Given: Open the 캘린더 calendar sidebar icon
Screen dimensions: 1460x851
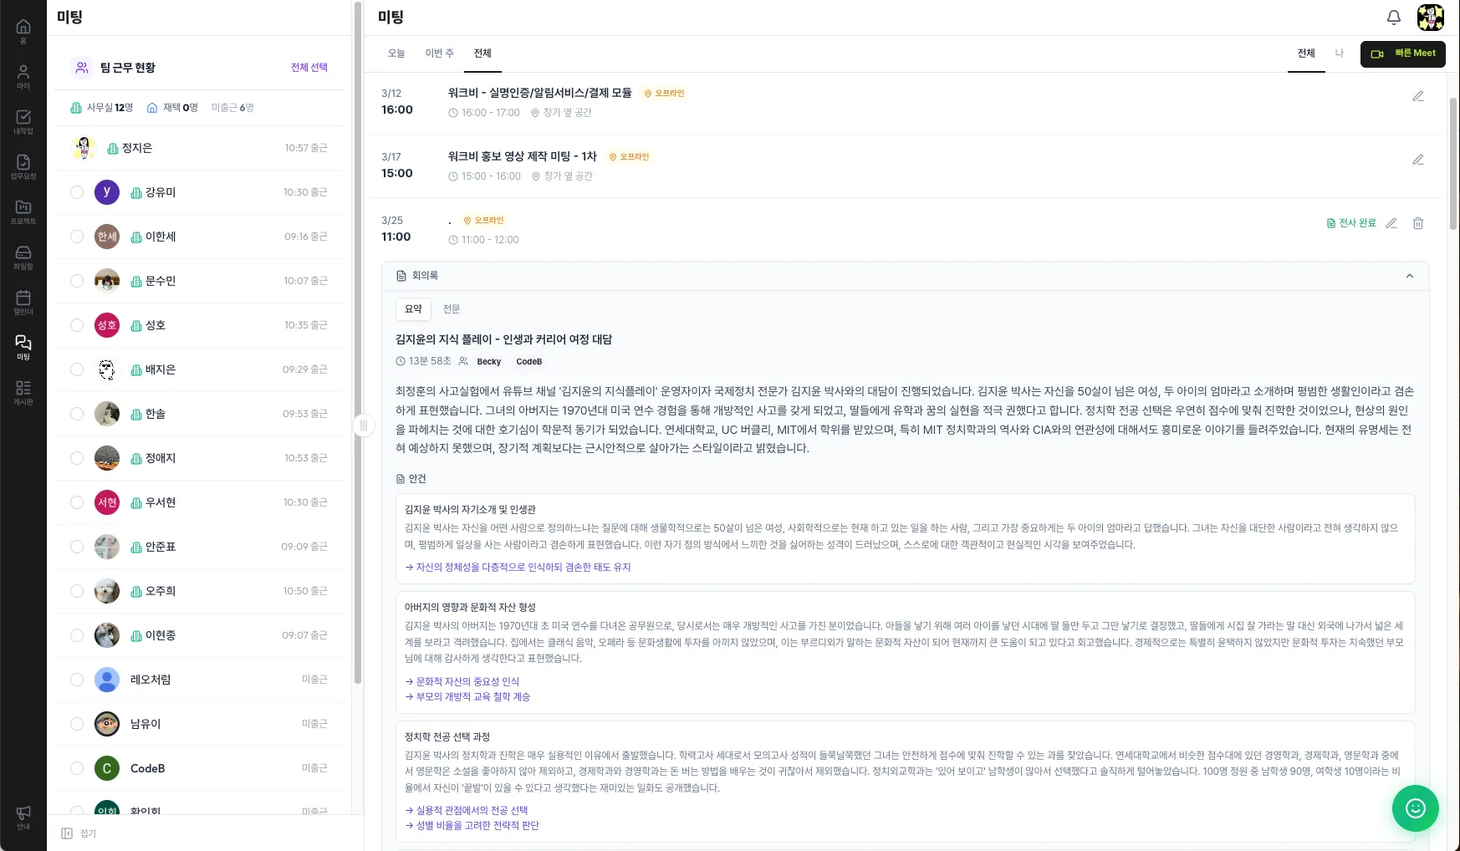Looking at the screenshot, I should (23, 302).
